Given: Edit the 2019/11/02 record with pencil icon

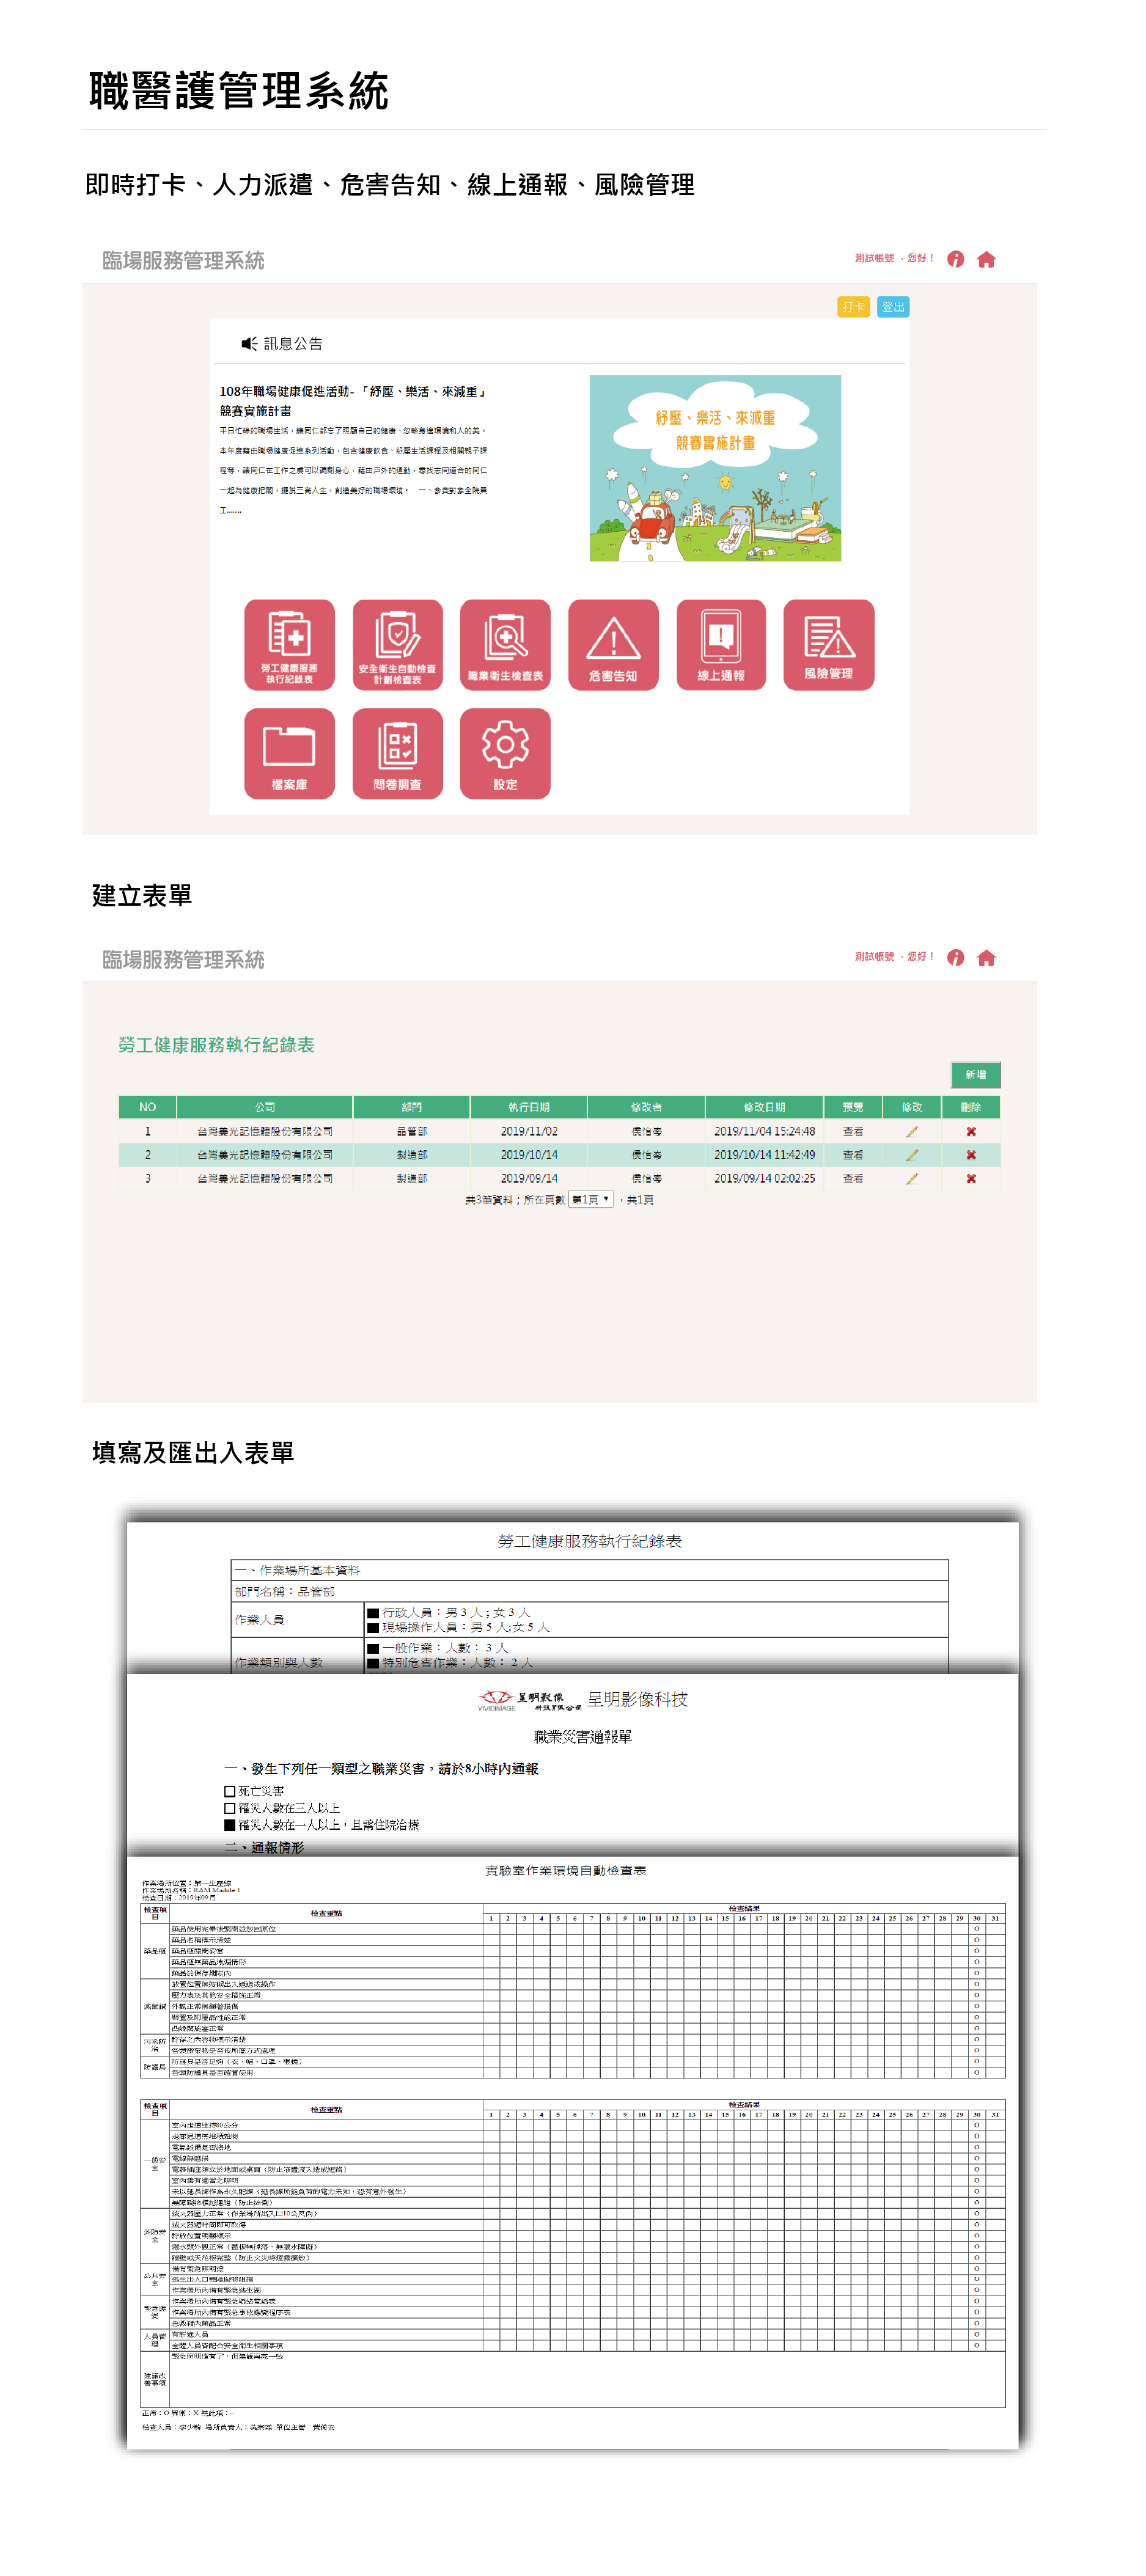Looking at the screenshot, I should pos(911,1132).
